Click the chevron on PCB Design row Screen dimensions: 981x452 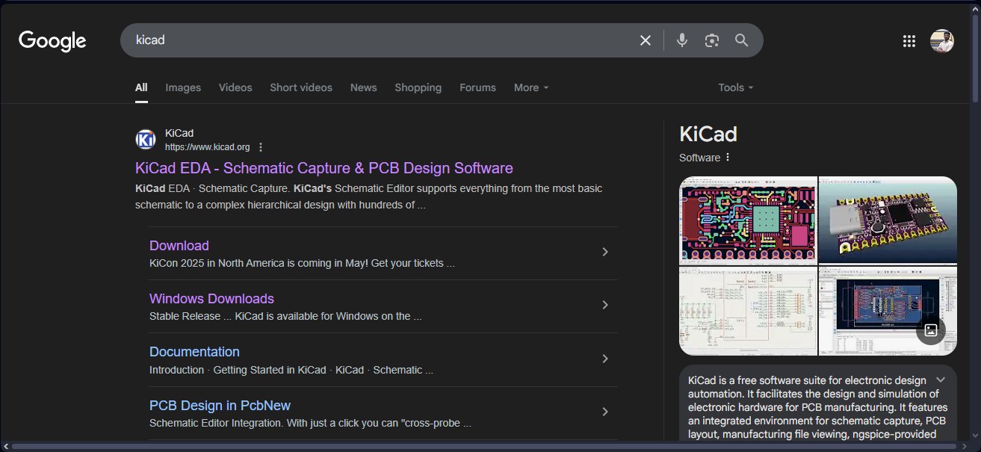pos(605,412)
